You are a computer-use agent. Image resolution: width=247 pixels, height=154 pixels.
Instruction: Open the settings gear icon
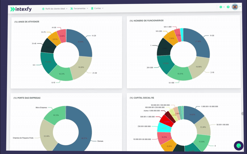pyautogui.click(x=220, y=7)
